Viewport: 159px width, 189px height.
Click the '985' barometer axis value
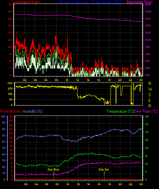pyautogui.click(x=147, y=61)
